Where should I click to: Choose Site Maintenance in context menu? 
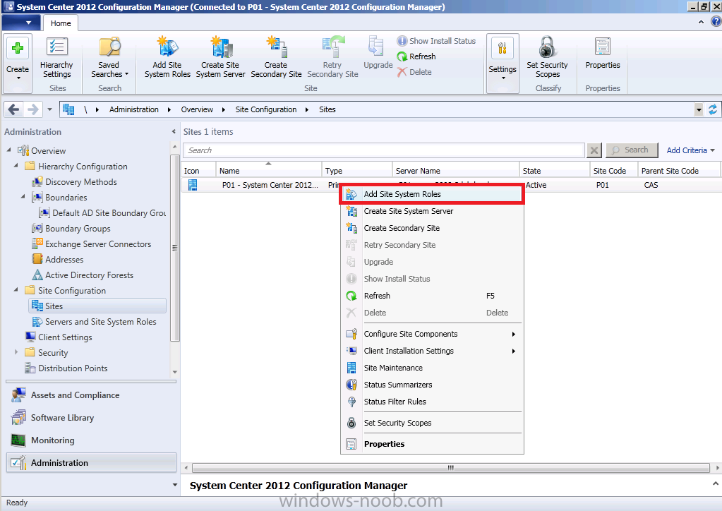432,368
